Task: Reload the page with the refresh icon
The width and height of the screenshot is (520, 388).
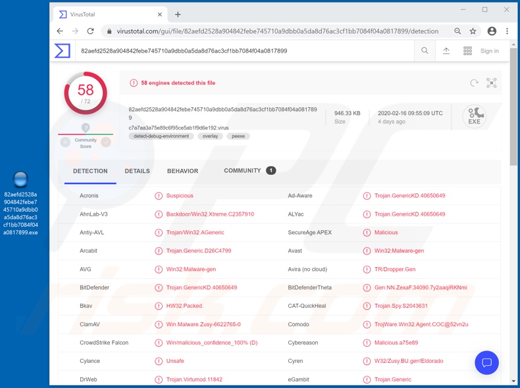Action: [x=90, y=31]
